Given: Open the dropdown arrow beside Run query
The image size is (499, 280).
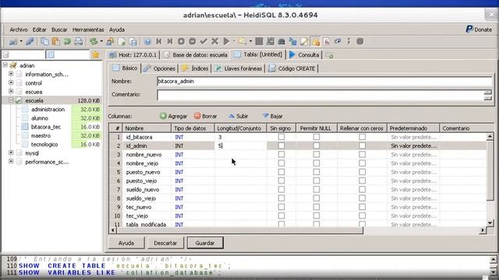Looking at the screenshot, I should tap(234, 41).
